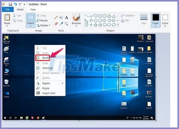This screenshot has width=179, height=129.
Task: Expand the Select options arrow
Action: 31,26
